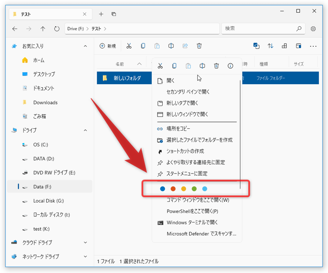The image size is (328, 273).
Task: Expand the ネットワーク ドライブ section
Action: [85, 256]
